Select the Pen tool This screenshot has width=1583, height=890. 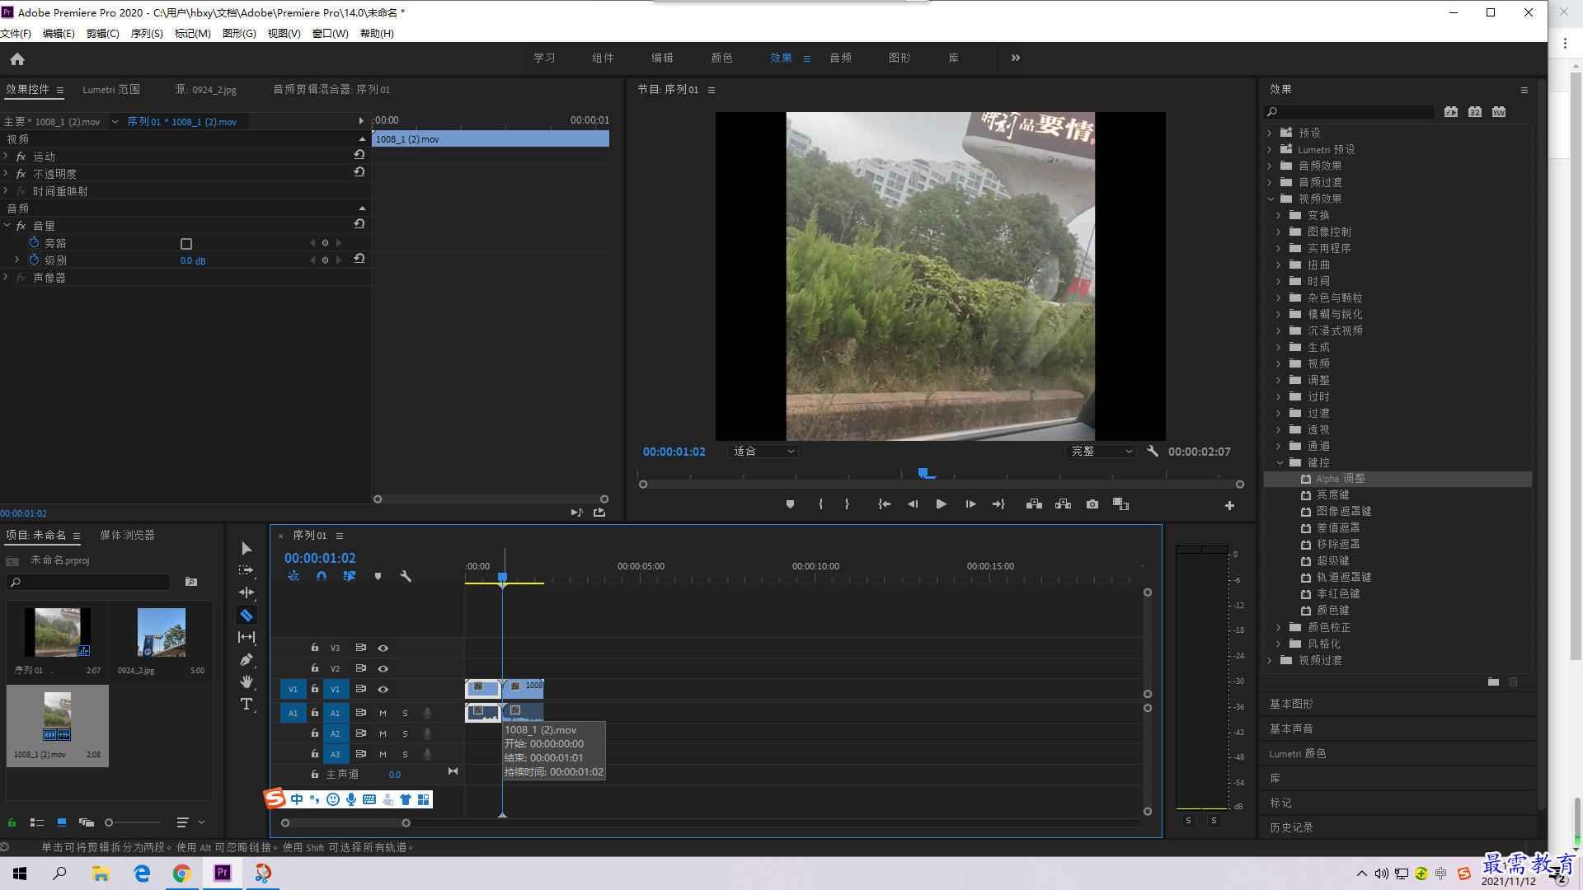247,659
